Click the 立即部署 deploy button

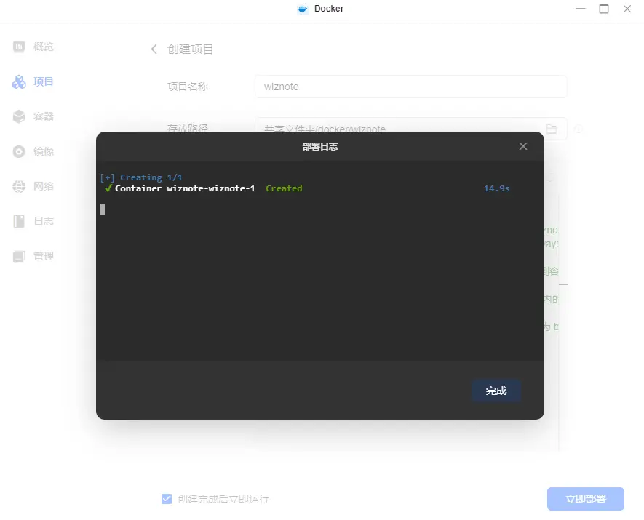[585, 499]
